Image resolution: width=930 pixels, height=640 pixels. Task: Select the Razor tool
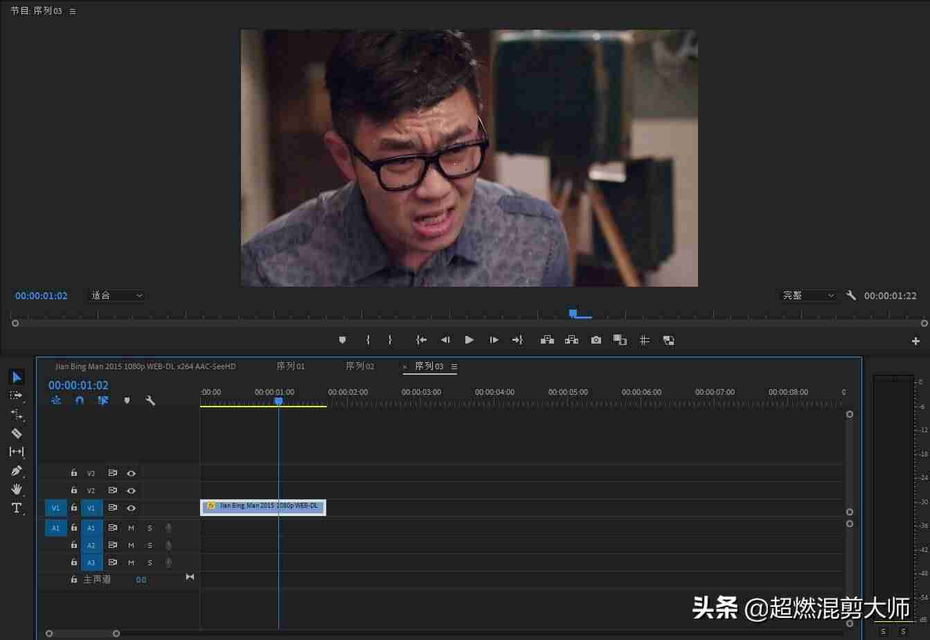pos(17,433)
